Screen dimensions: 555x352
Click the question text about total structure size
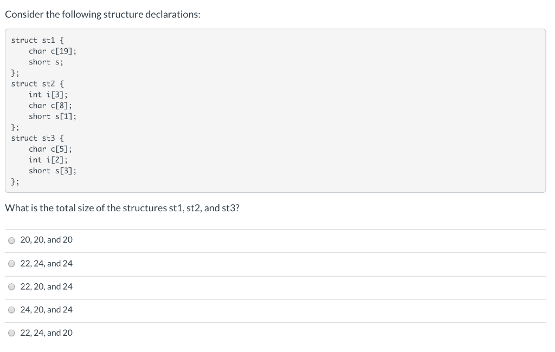[122, 208]
